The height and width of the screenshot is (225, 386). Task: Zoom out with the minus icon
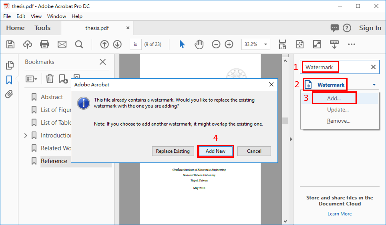(x=216, y=44)
